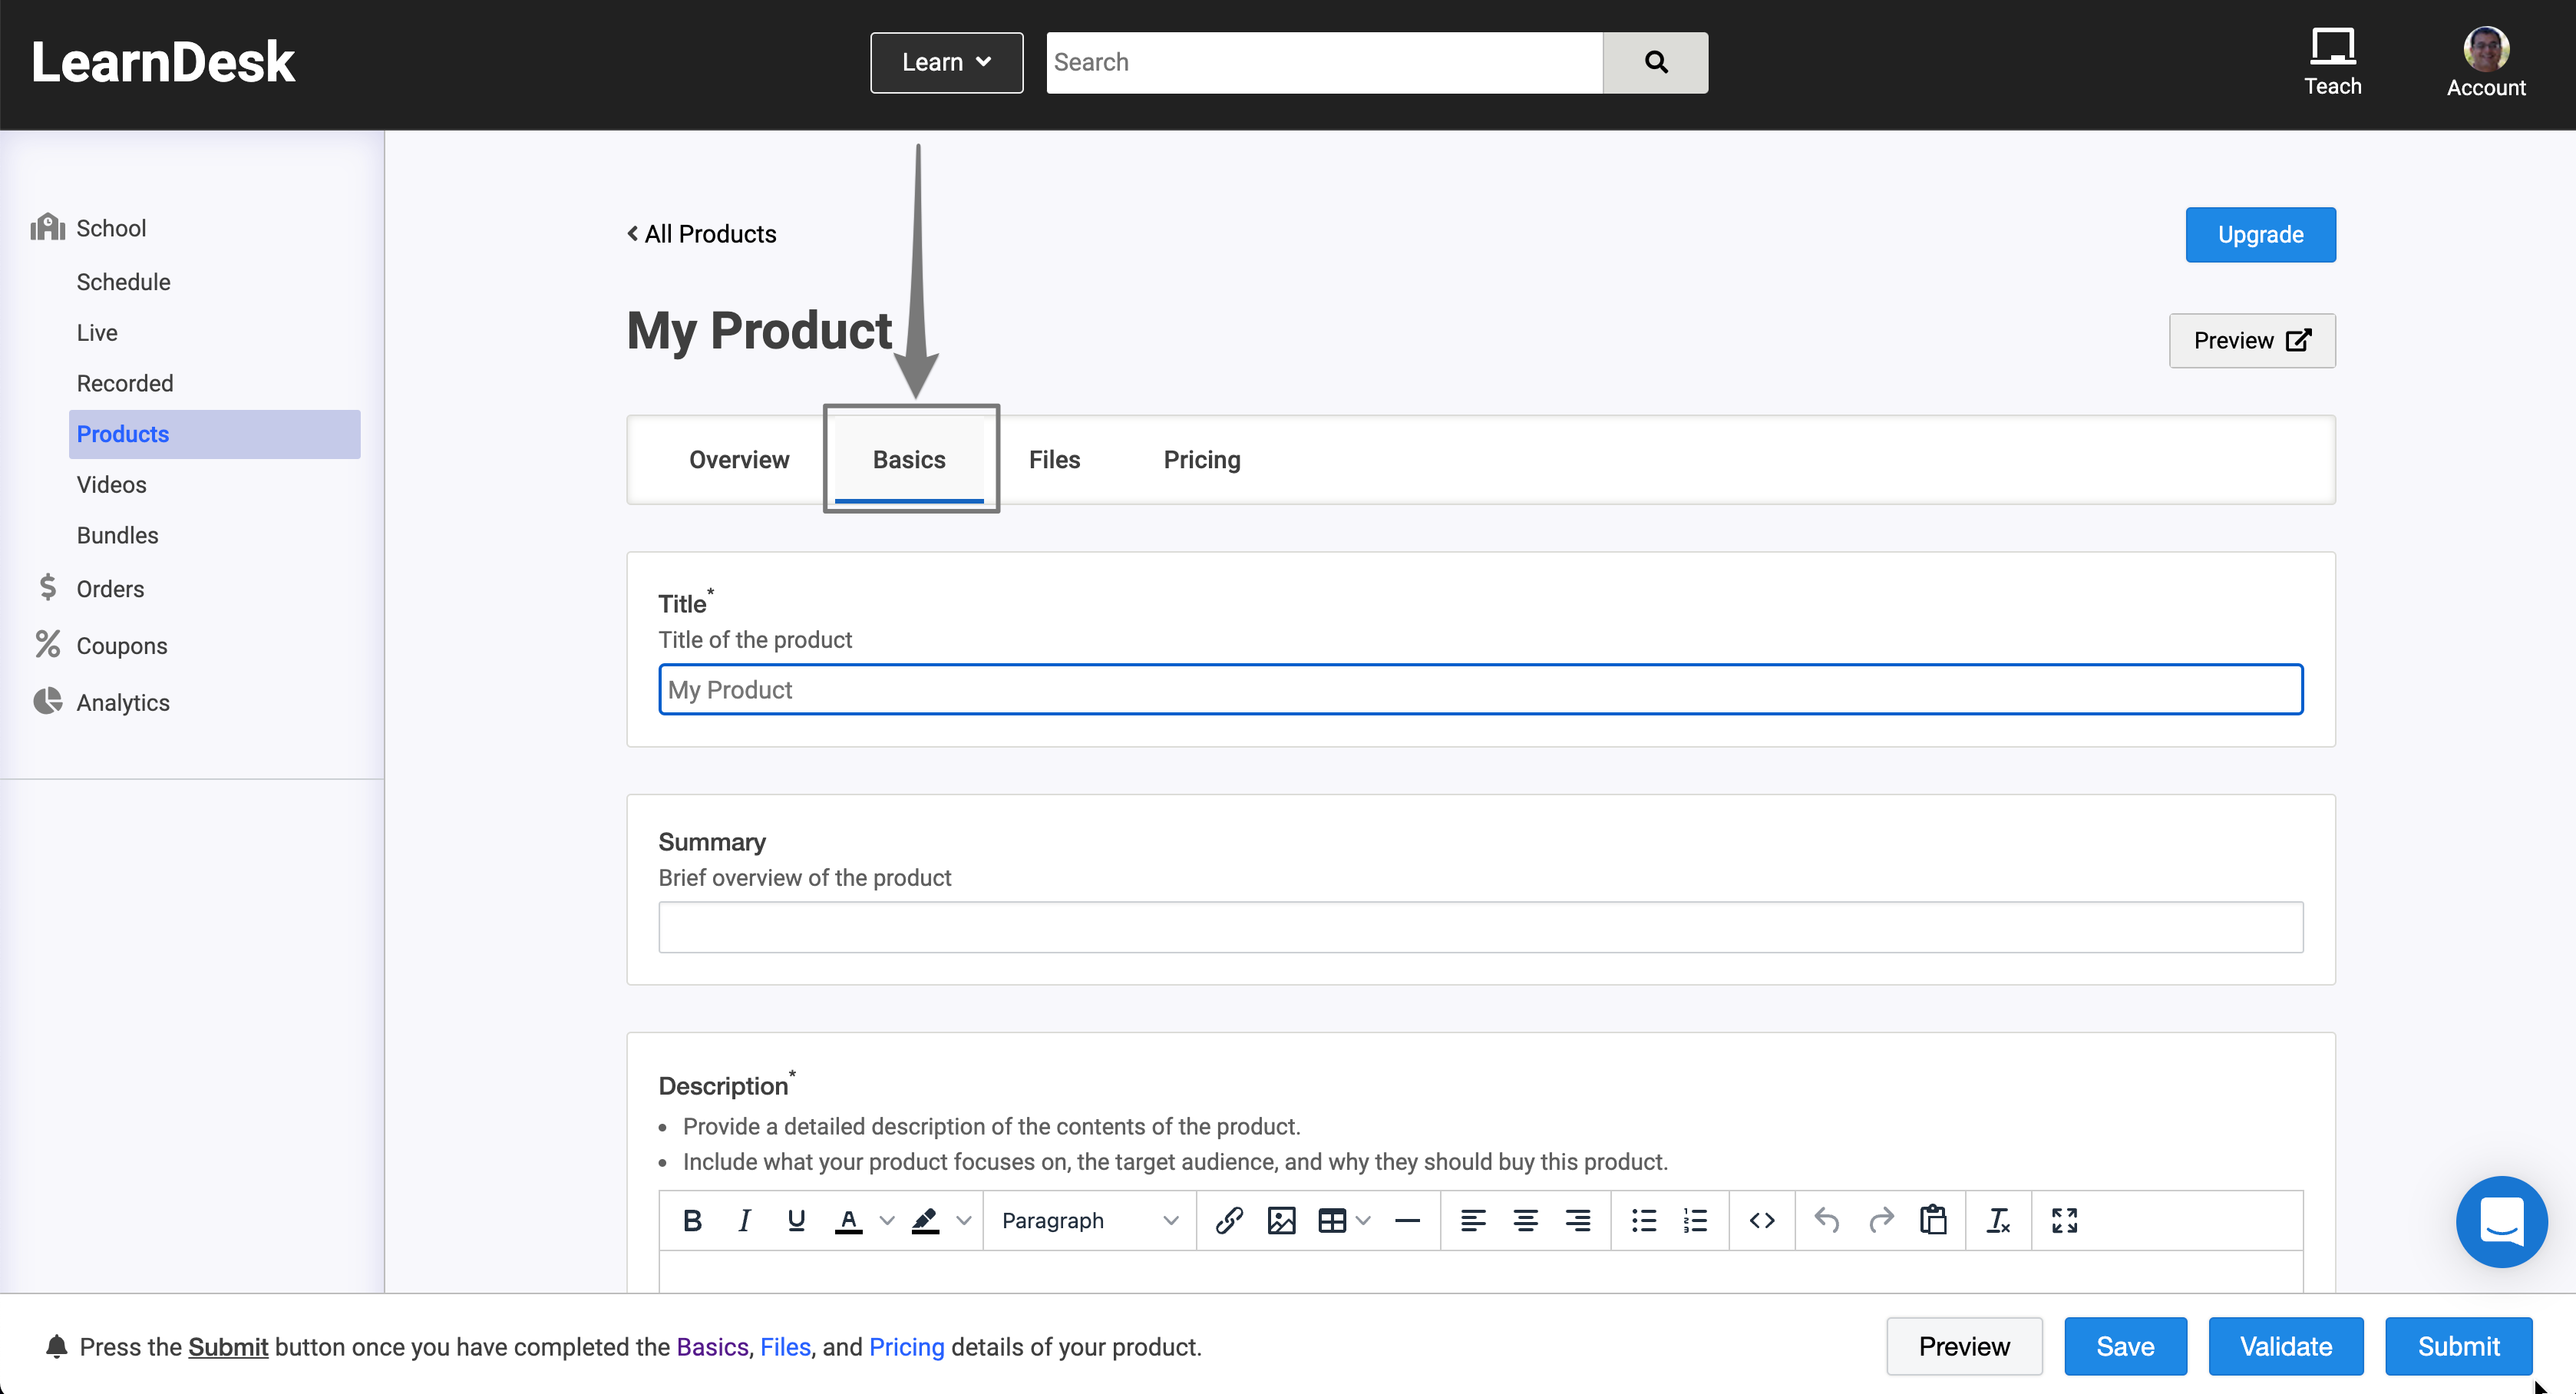Open the chat support bubble
The image size is (2576, 1394).
tap(2501, 1221)
